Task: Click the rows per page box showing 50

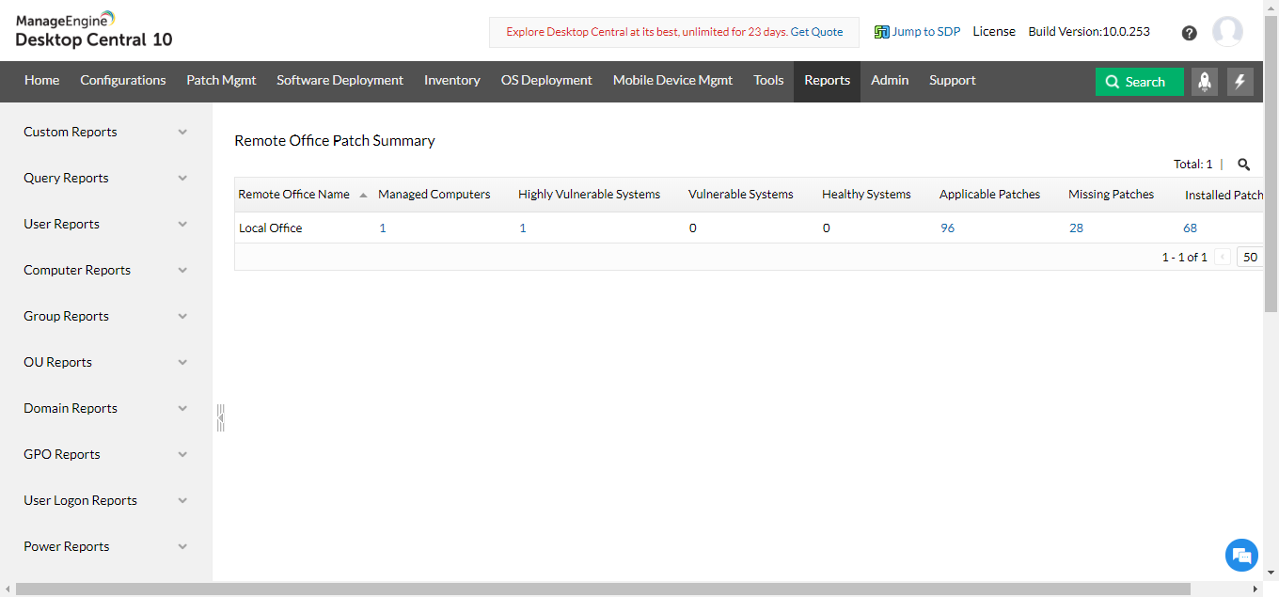Action: point(1250,257)
